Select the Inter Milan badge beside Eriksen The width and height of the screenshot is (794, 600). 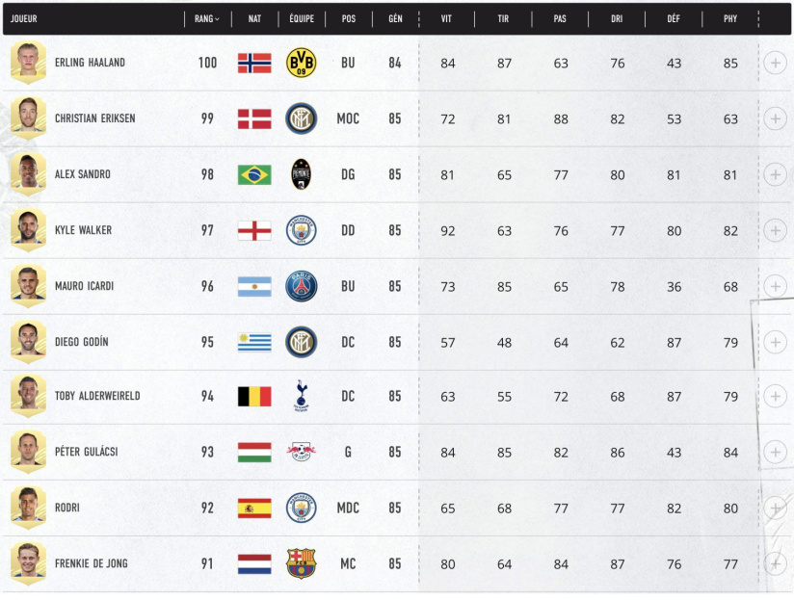click(301, 117)
